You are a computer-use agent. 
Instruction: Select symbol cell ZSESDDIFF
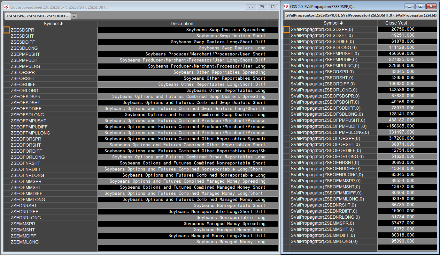54,42
